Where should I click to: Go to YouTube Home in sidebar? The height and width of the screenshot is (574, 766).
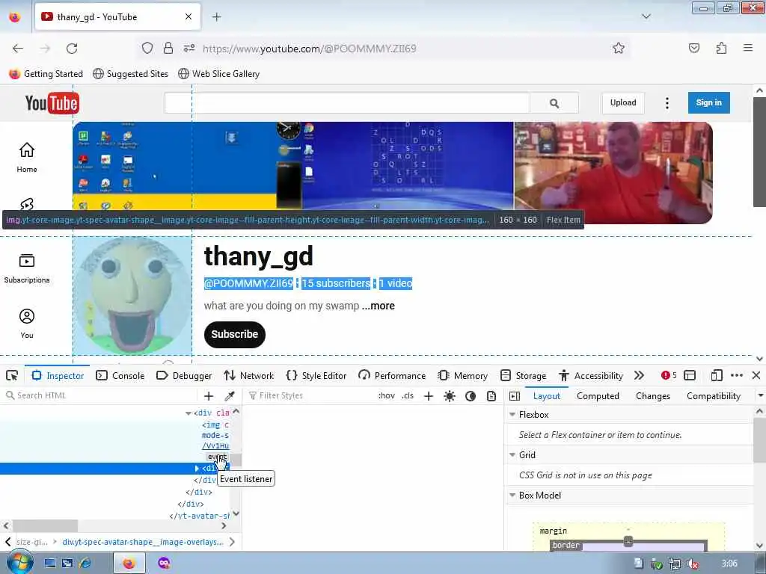27,157
